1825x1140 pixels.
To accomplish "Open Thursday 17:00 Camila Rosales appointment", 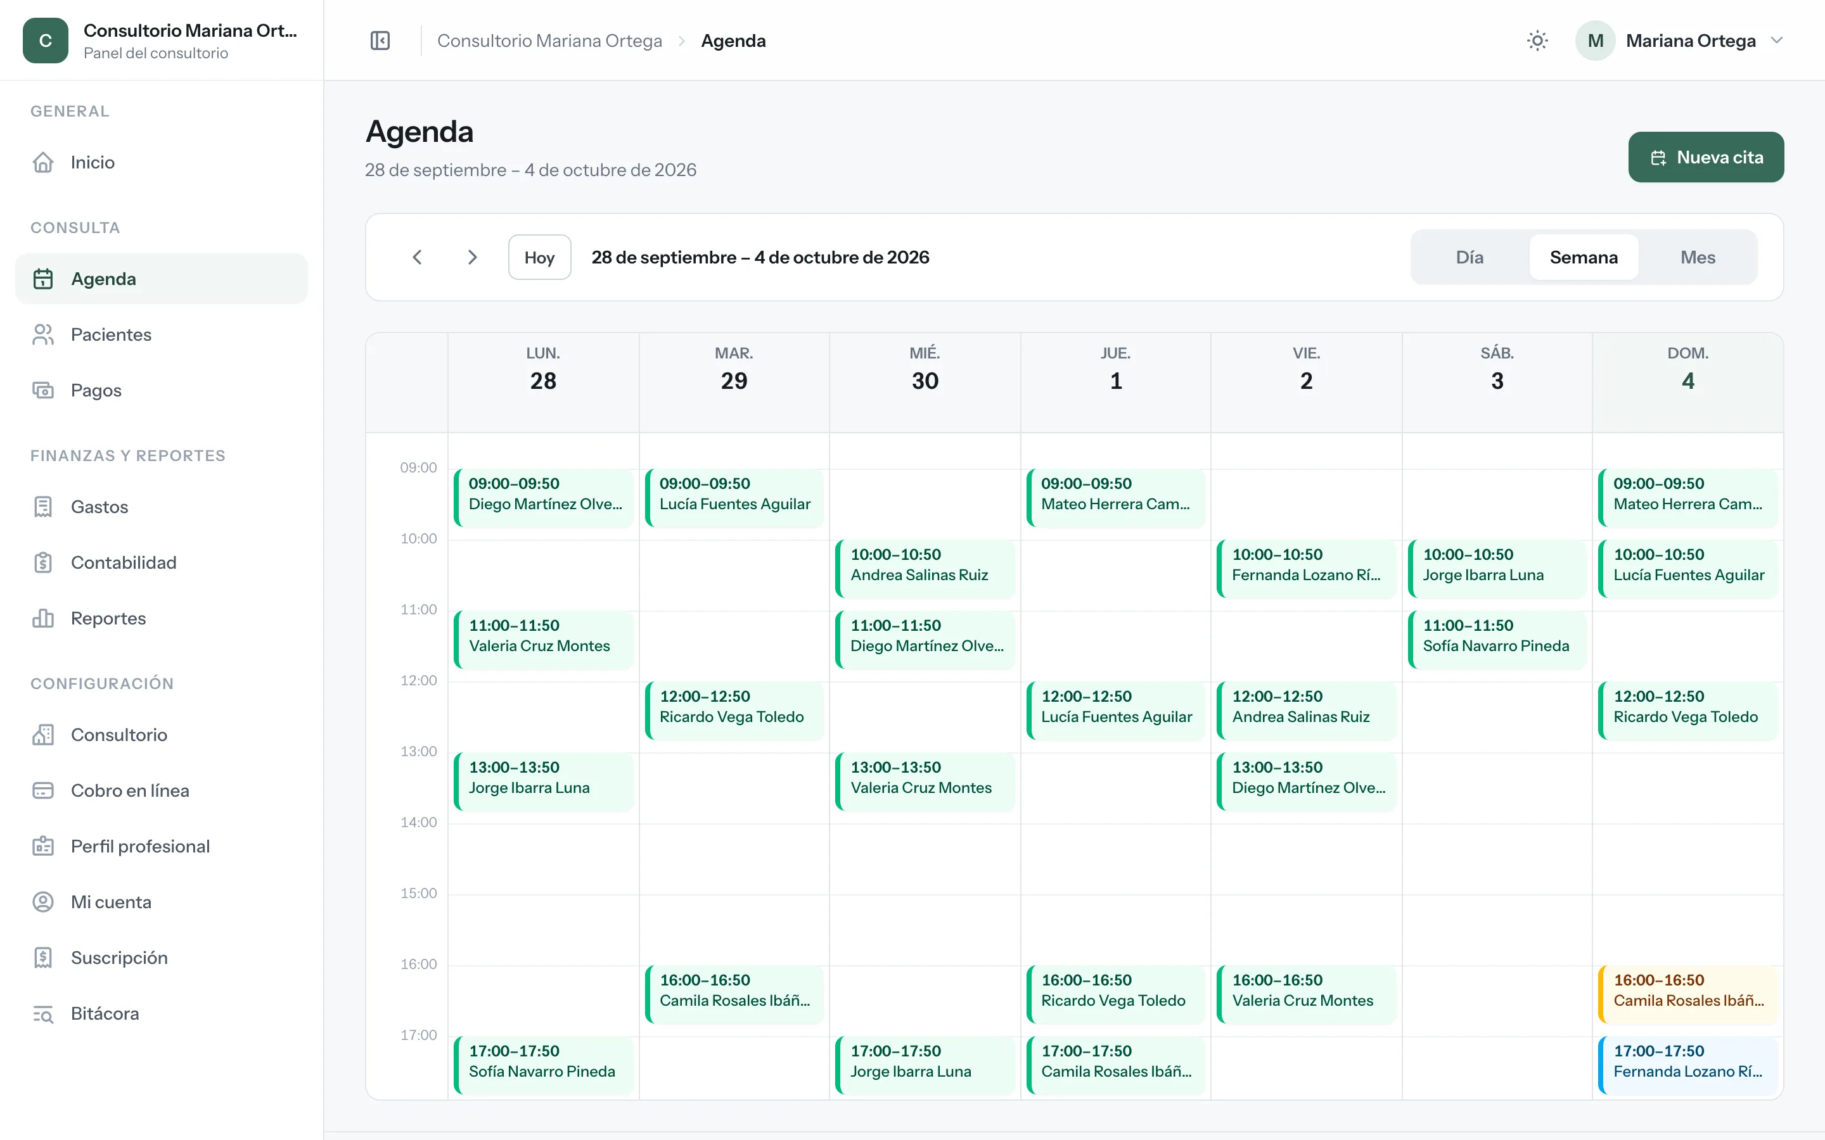I will click(x=1116, y=1065).
